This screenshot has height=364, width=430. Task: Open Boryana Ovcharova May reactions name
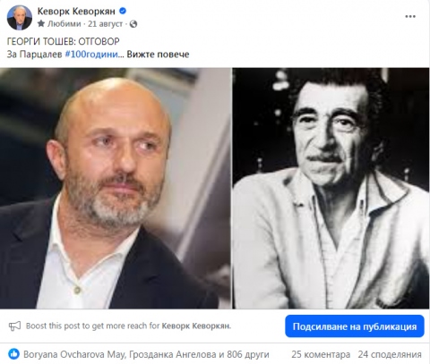click(x=75, y=354)
